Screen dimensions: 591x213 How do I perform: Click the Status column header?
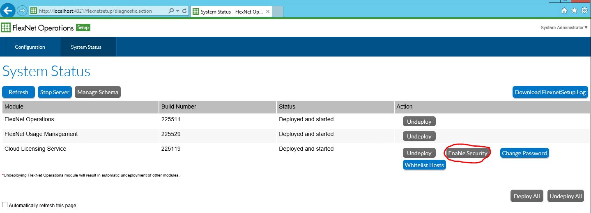[335, 106]
